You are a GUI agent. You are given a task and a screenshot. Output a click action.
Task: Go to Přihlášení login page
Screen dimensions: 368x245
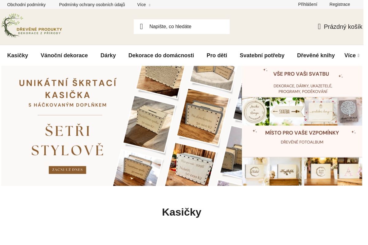tap(308, 4)
